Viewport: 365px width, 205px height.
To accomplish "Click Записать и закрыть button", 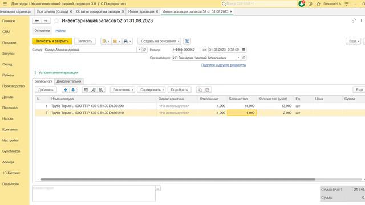I will click(52, 41).
